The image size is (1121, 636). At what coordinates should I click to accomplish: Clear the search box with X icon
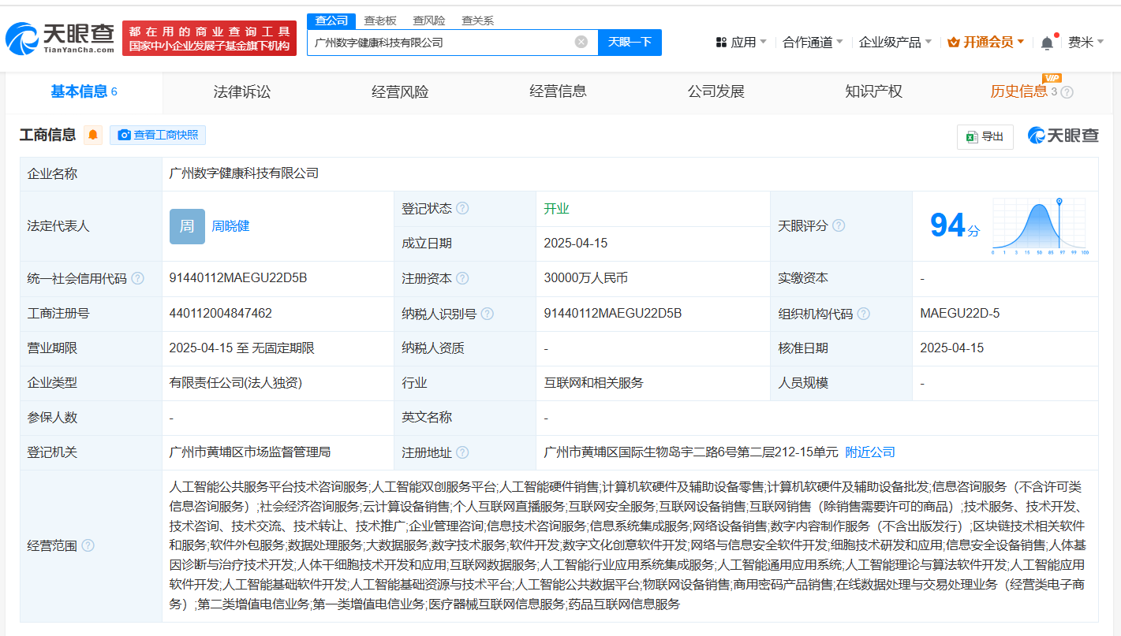point(581,43)
